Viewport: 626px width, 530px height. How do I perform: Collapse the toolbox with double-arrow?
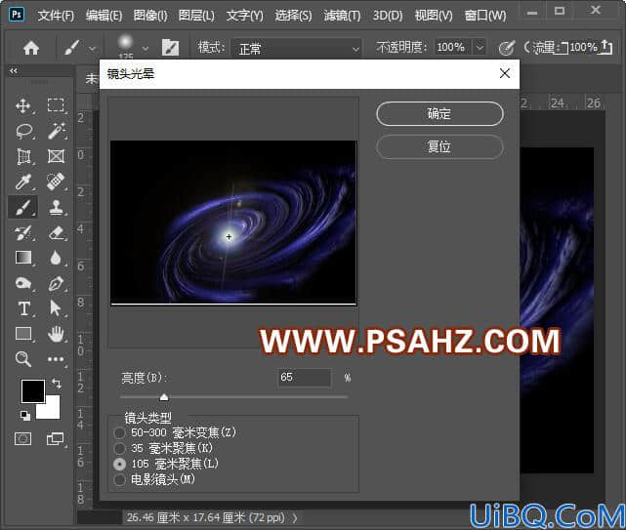coord(14,70)
